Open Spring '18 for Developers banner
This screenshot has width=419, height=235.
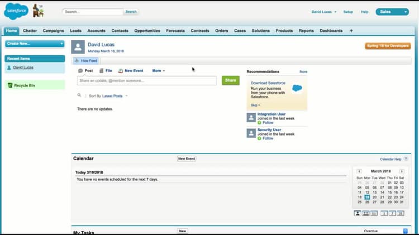tap(388, 46)
